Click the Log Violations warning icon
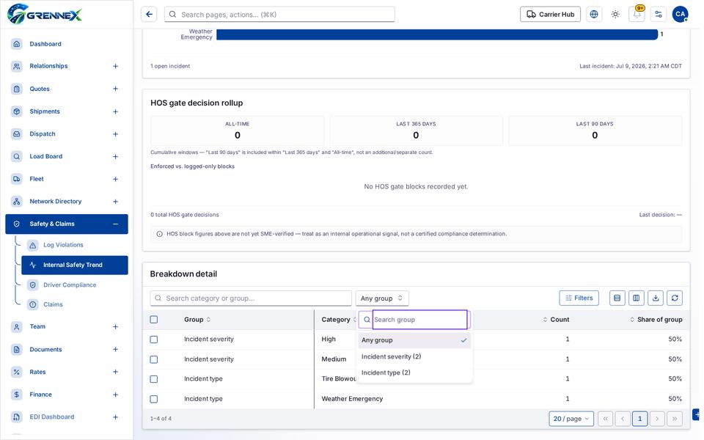 tap(33, 245)
